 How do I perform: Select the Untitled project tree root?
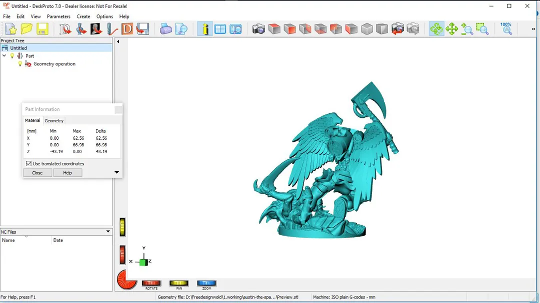pyautogui.click(x=56, y=48)
